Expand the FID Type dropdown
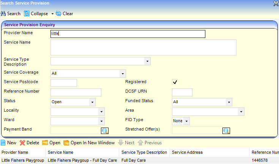Image resolution: width=279 pixels, height=164 pixels. click(186, 121)
